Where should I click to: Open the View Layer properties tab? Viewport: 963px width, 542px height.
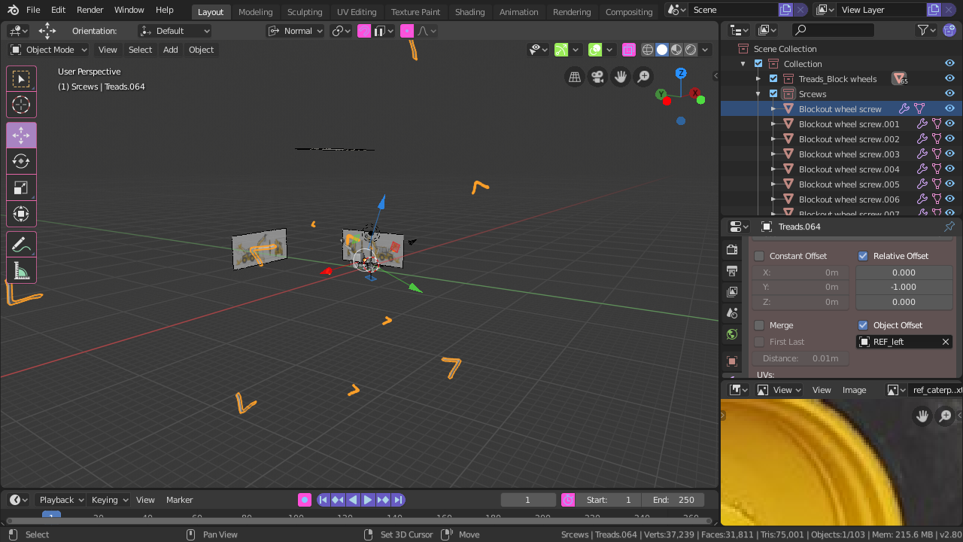(732, 291)
